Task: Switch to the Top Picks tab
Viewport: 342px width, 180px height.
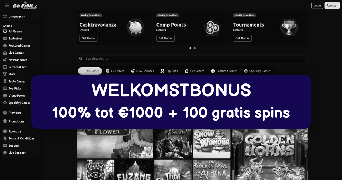Action: click(169, 71)
